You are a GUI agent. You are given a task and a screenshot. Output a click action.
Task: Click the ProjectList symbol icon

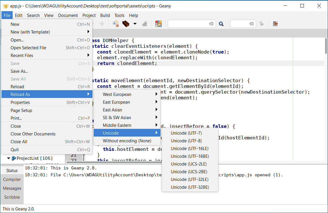click(14, 158)
